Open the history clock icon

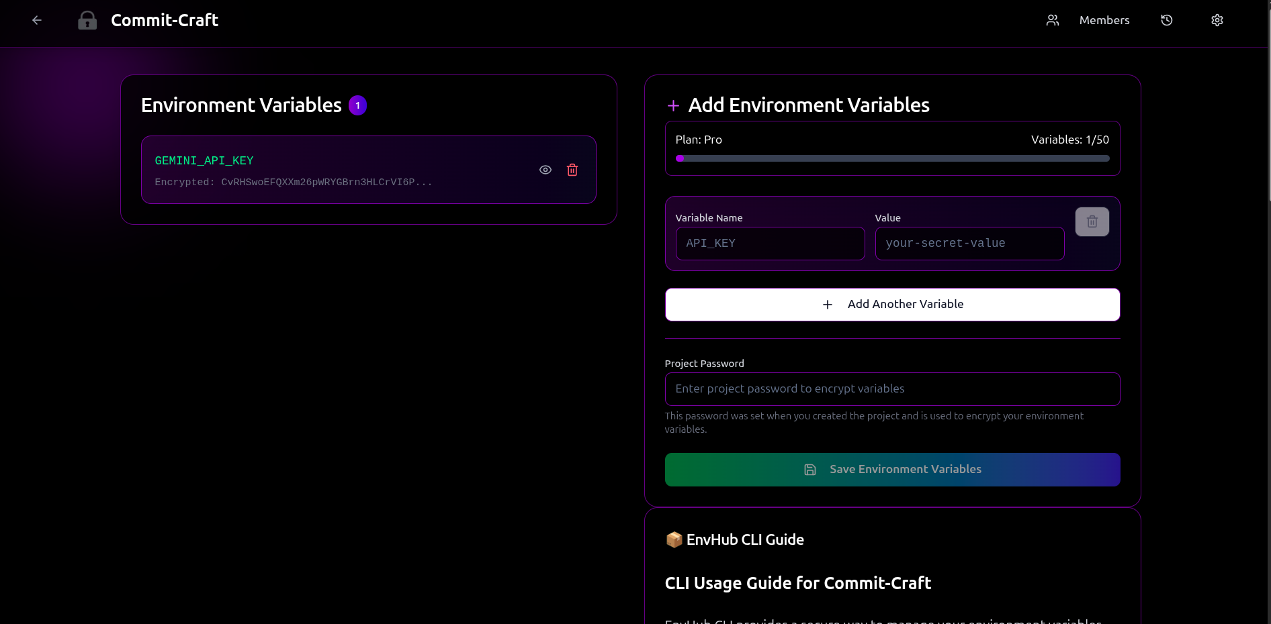[1167, 20]
